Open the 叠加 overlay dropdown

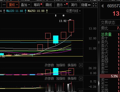[x=25, y=5]
